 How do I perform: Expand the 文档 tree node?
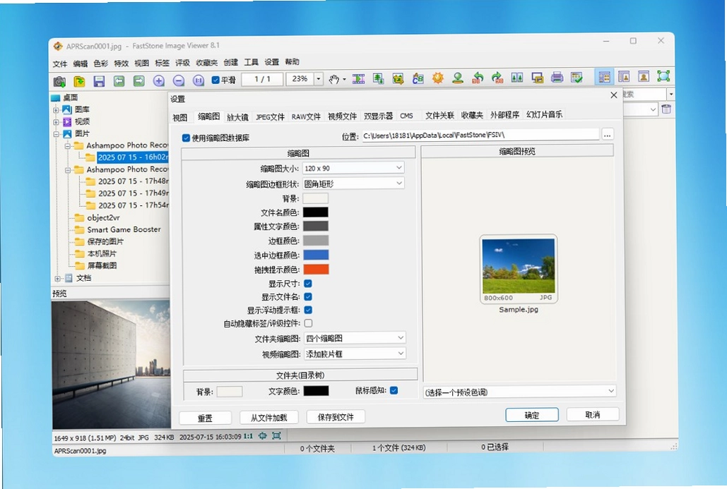(x=57, y=278)
